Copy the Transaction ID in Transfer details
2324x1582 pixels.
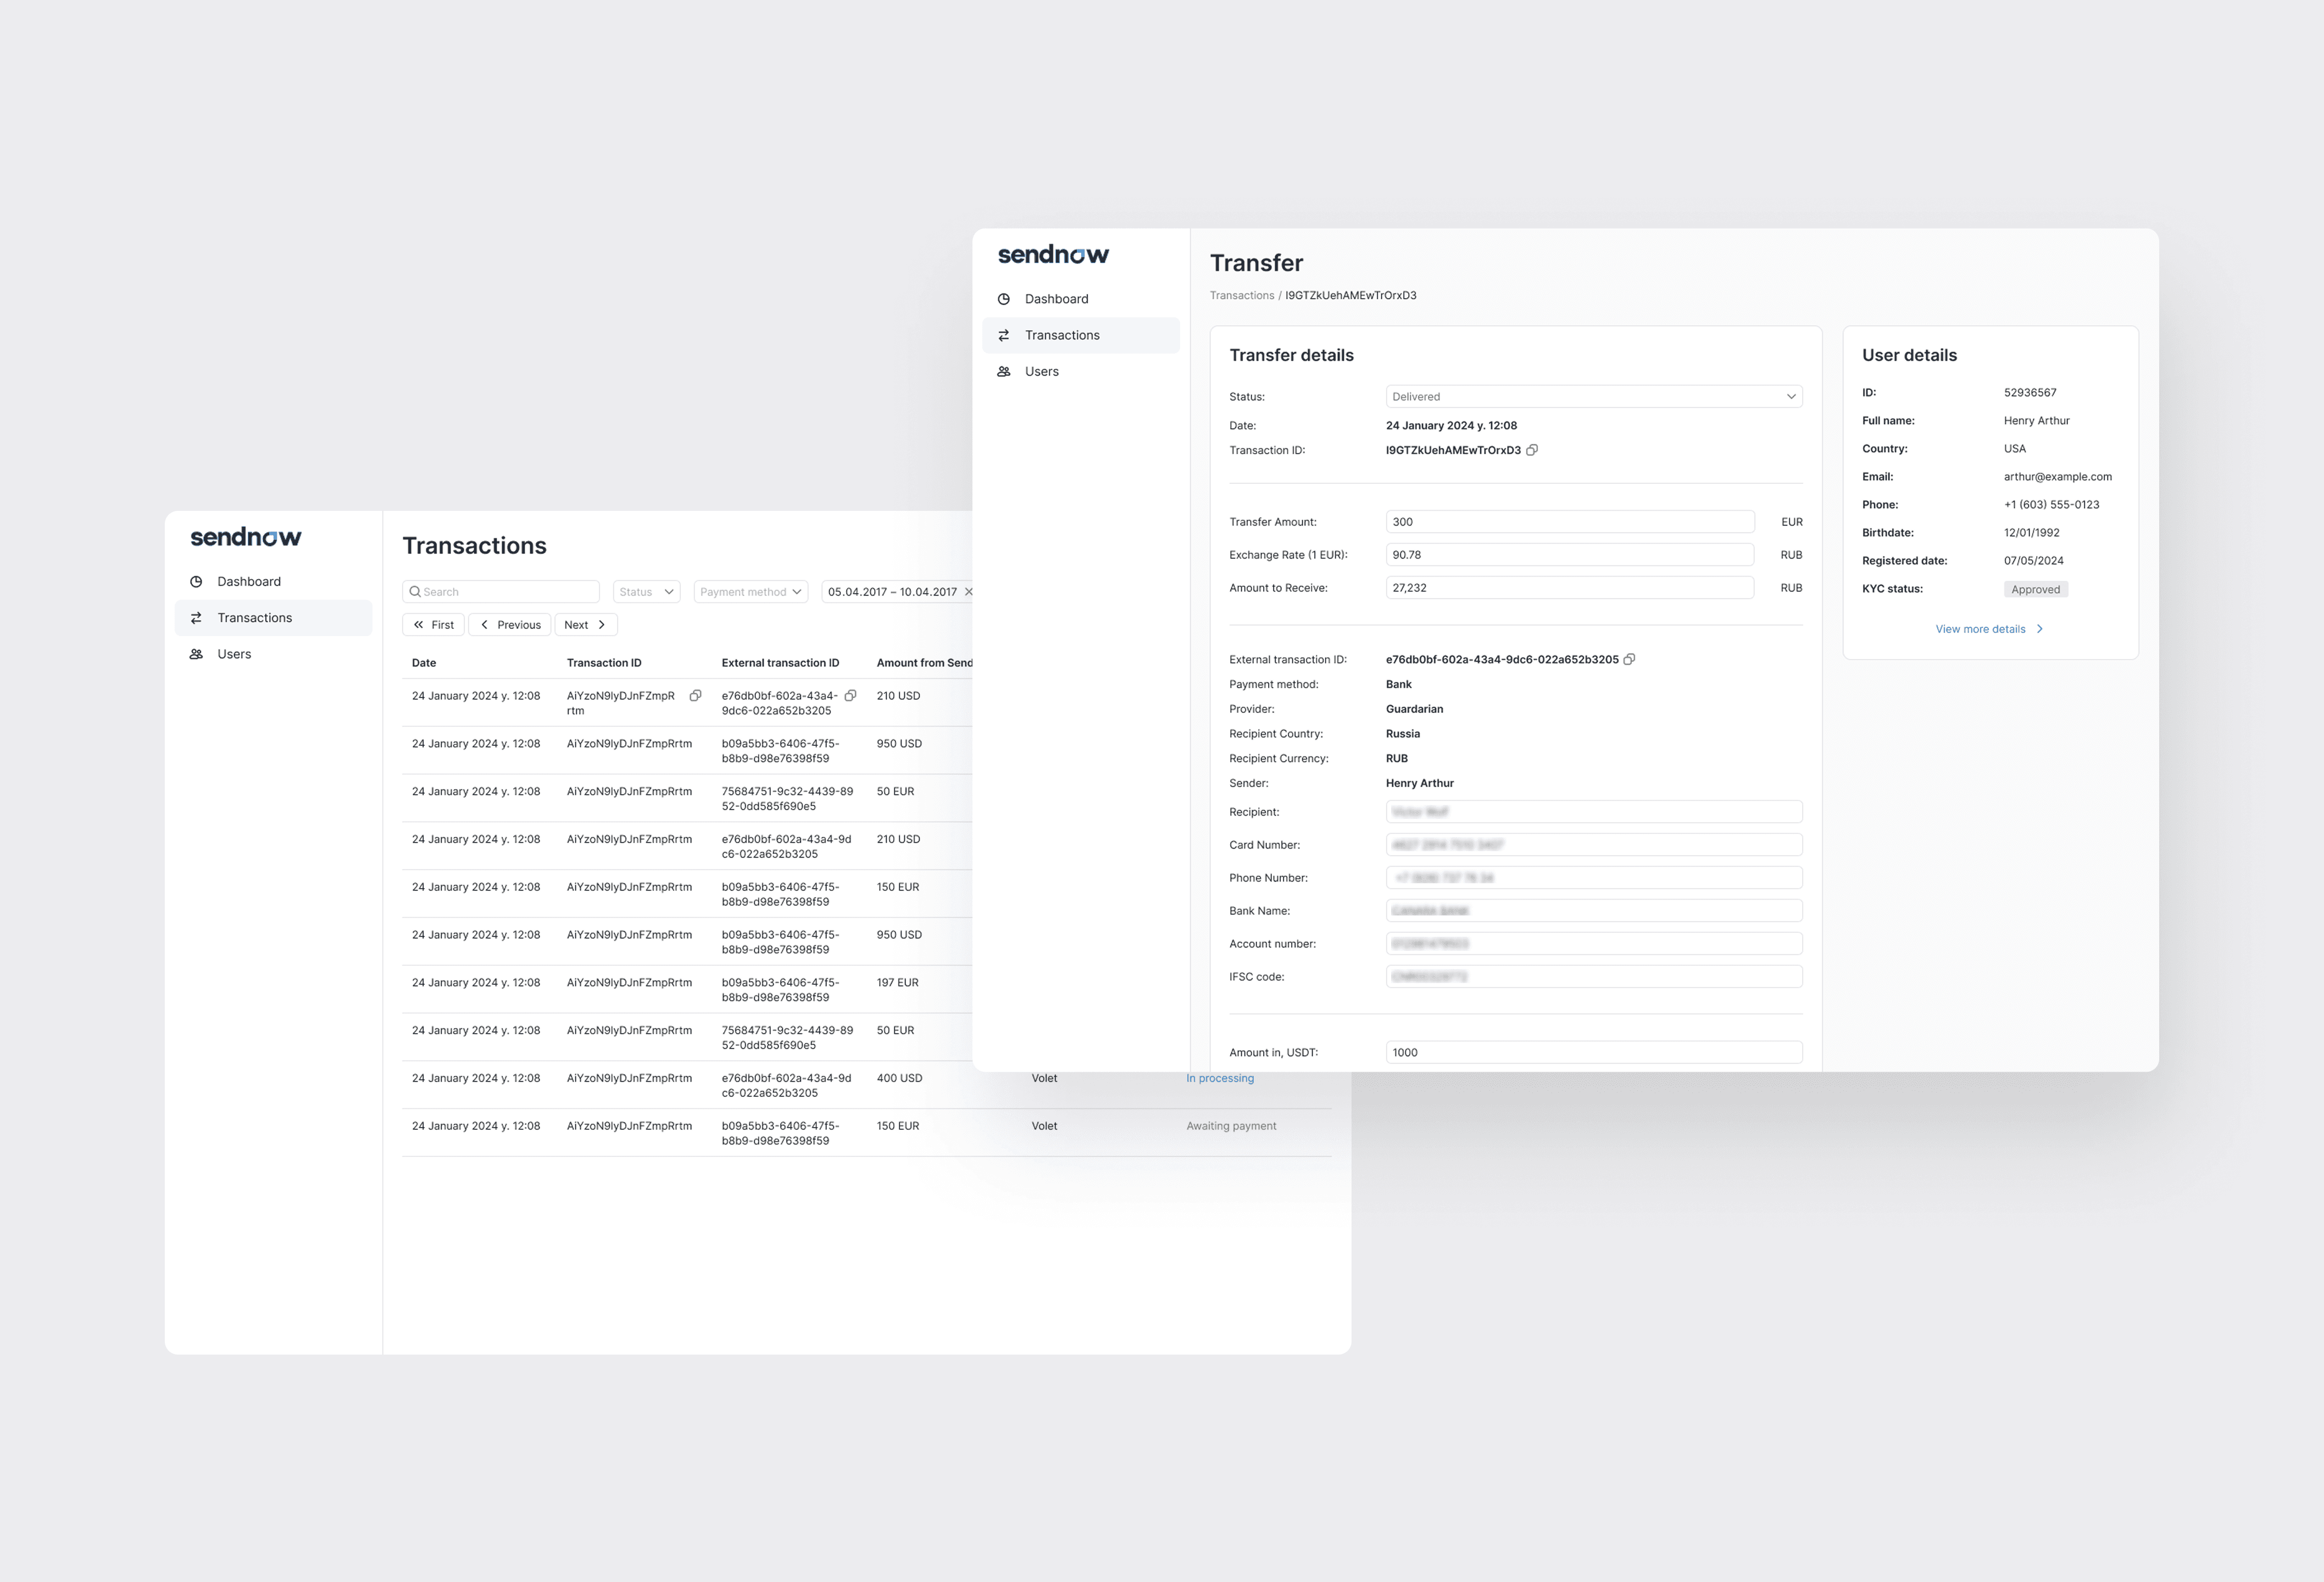pos(1532,450)
